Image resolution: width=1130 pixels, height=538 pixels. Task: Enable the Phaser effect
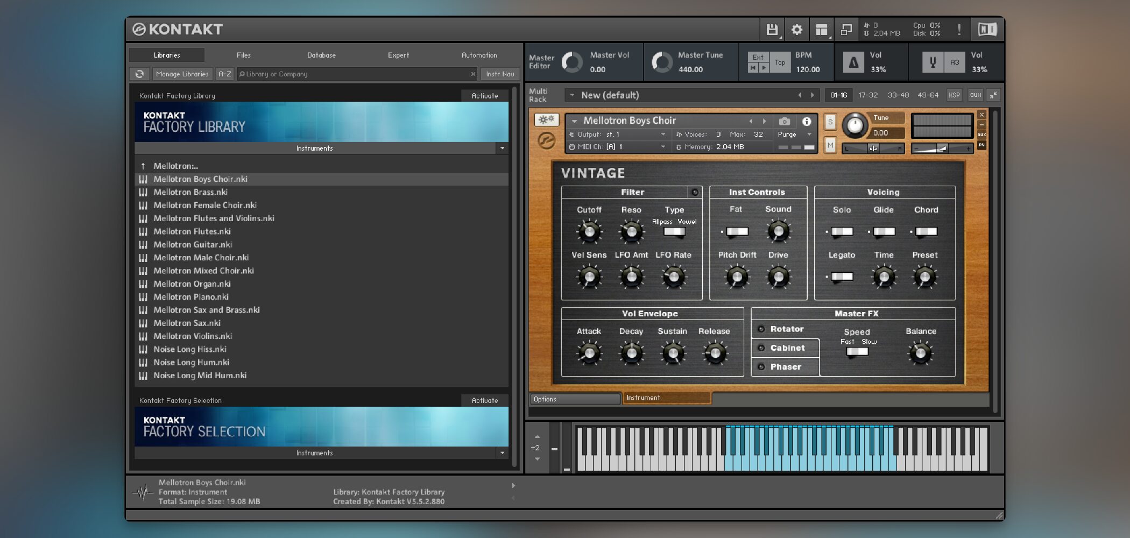click(761, 367)
